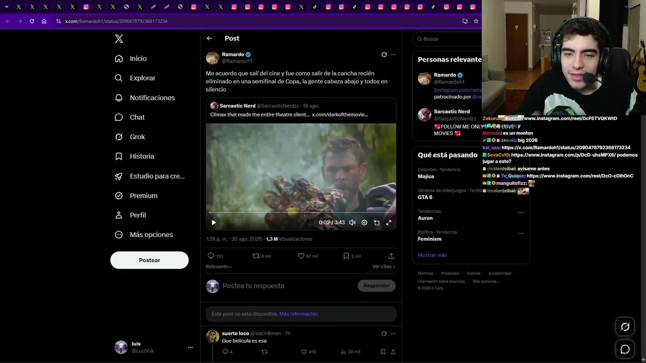Open account menu for luis @LuizVuk
646x363 pixels.
point(154,347)
